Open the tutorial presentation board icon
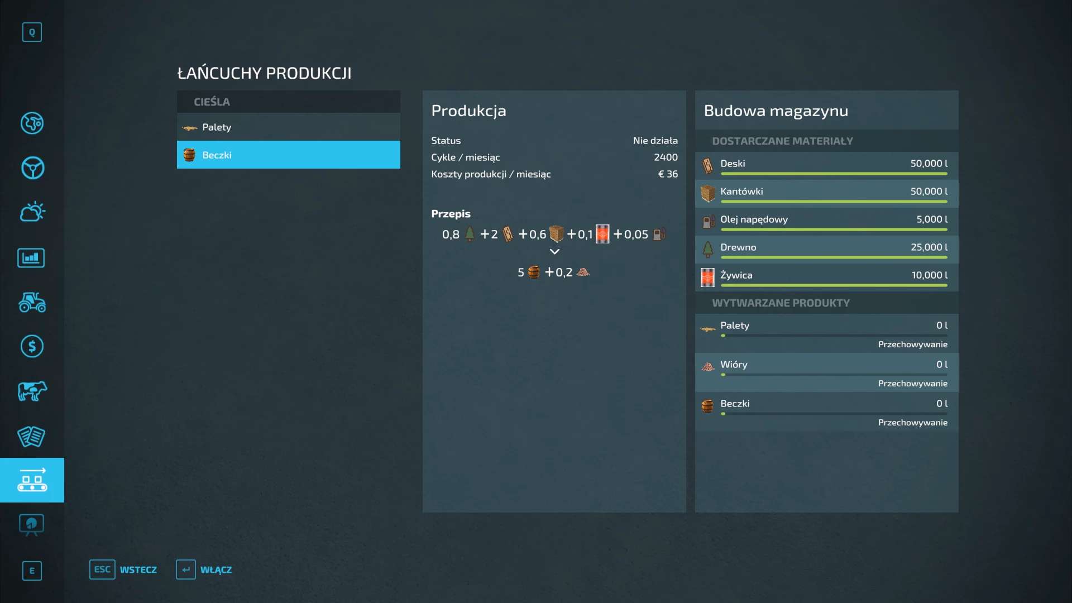 [31, 525]
